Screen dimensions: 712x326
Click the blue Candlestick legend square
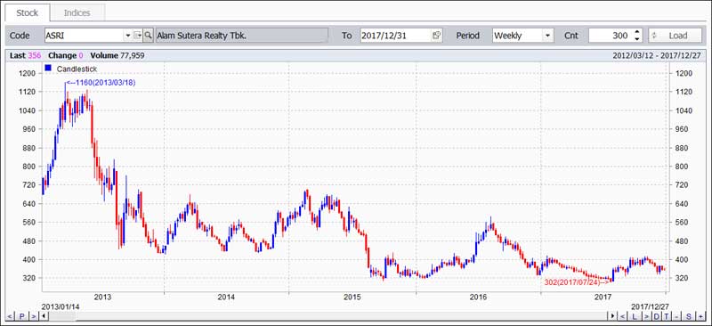click(x=48, y=69)
